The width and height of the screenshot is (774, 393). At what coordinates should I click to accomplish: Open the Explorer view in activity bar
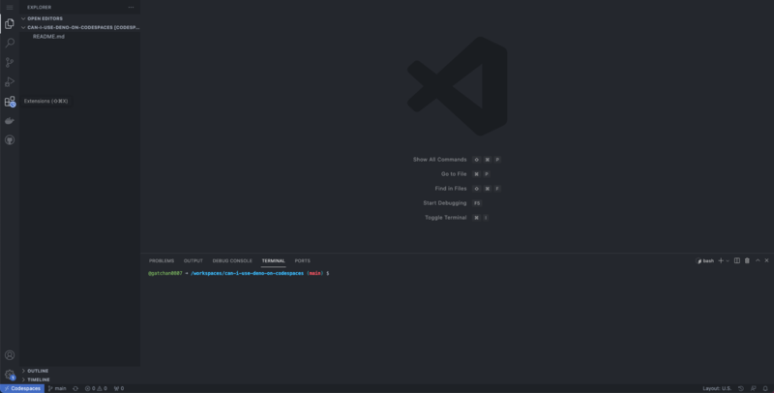click(10, 23)
